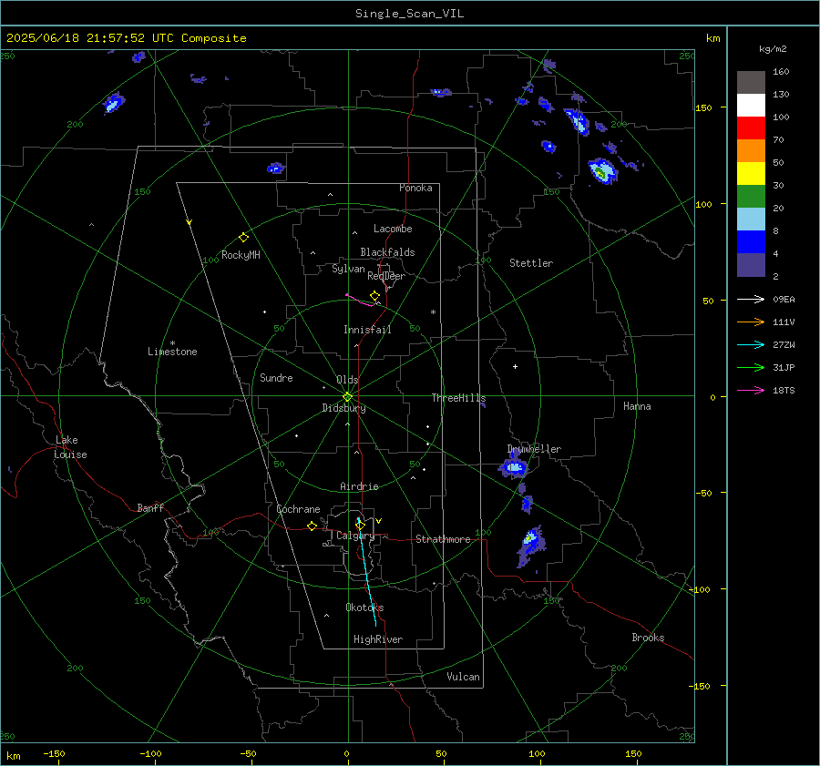
Task: Click the Strathmore label
Action: point(443,539)
